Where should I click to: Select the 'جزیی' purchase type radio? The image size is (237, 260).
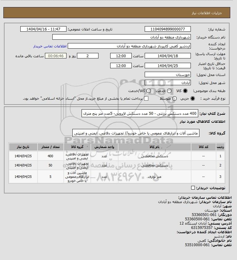193,98
